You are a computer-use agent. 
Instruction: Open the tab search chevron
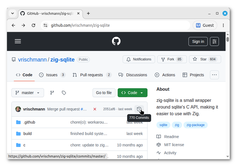[13, 13]
